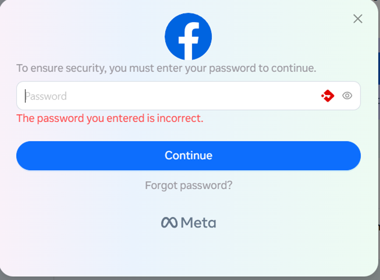Click the Meta branding at the dialog bottom

[x=188, y=223]
